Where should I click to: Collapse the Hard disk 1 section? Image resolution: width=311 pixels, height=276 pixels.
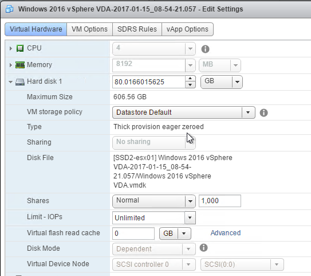[x=10, y=81]
